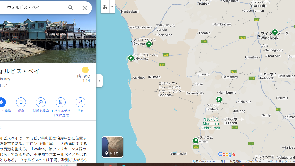Image resolution: width=295 pixels, height=166 pixels.
Task: Collapse the side panel with arrow
Action: (x=100, y=81)
